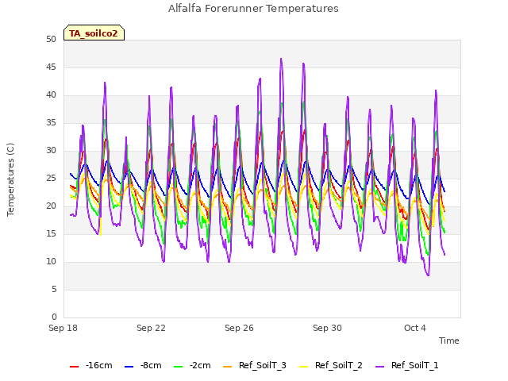Viewport: 508px width, 381px height.
Task: Click the highest purple peak near 47 degrees
Action: (281, 59)
